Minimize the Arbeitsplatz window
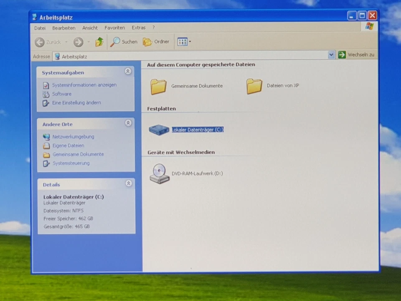The width and height of the screenshot is (401, 301). click(x=352, y=16)
